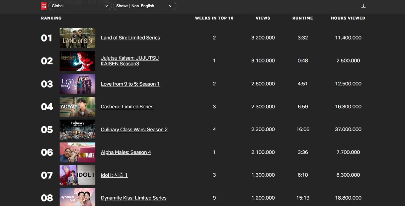Open the Global region dropdown

coord(80,6)
